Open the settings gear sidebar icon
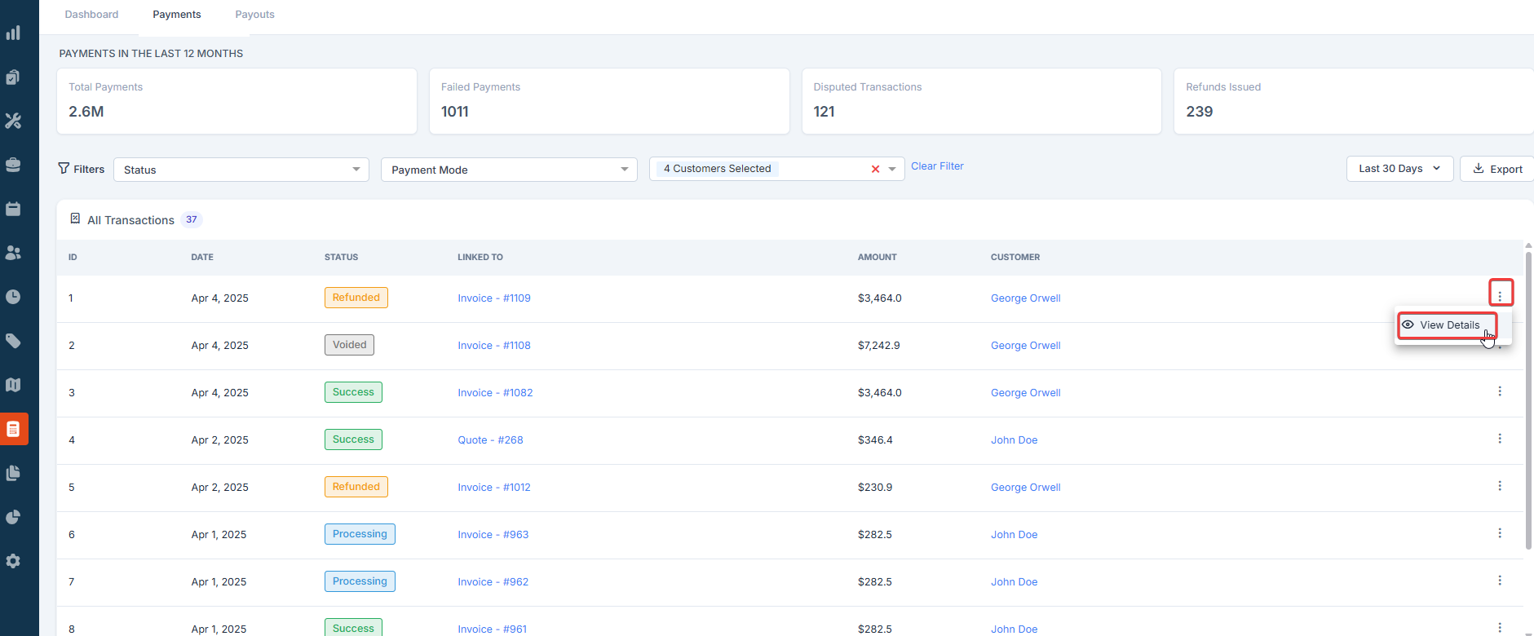The height and width of the screenshot is (636, 1534). click(13, 561)
